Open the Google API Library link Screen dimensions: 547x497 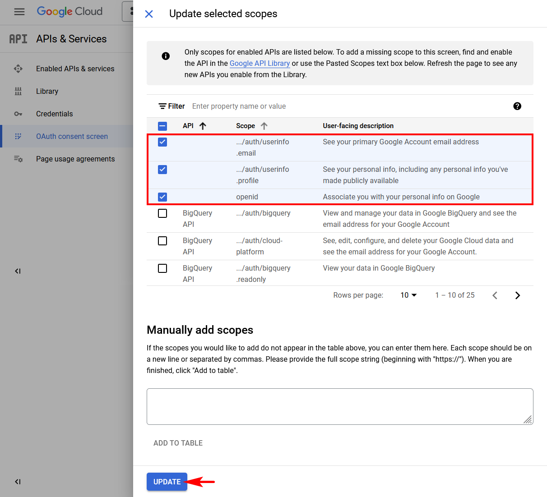click(x=260, y=63)
